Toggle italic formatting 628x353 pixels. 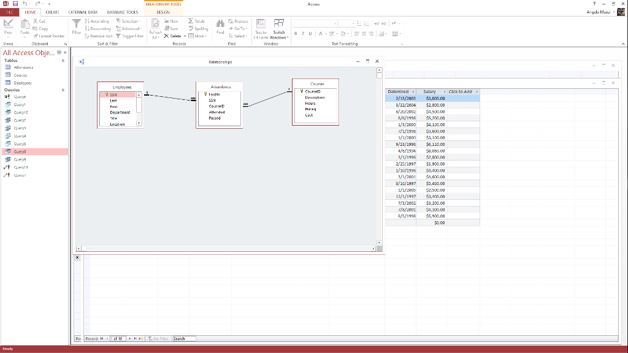click(x=304, y=33)
